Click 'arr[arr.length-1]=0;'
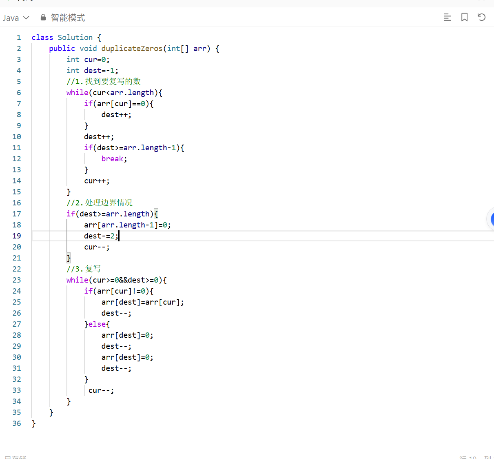The image size is (494, 459). pos(128,225)
